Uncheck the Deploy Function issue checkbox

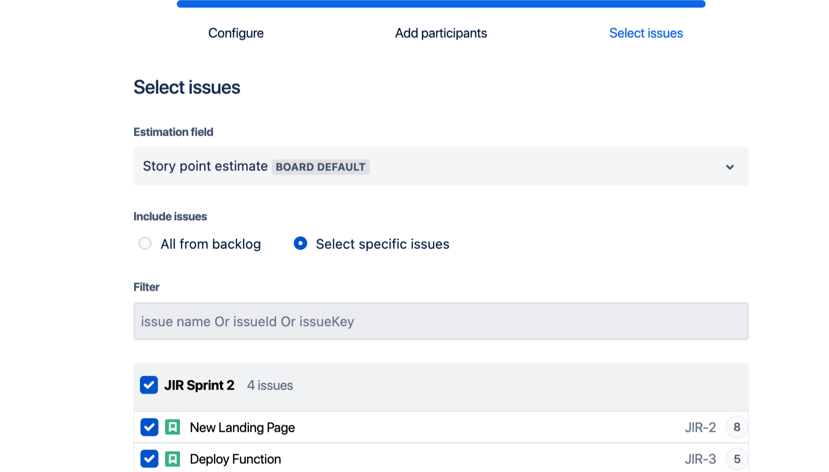[149, 459]
